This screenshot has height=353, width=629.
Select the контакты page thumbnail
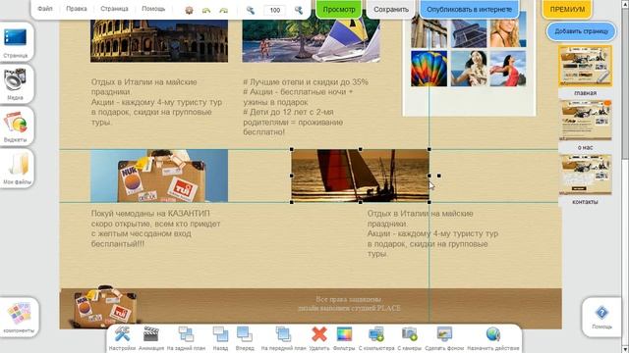pyautogui.click(x=586, y=175)
